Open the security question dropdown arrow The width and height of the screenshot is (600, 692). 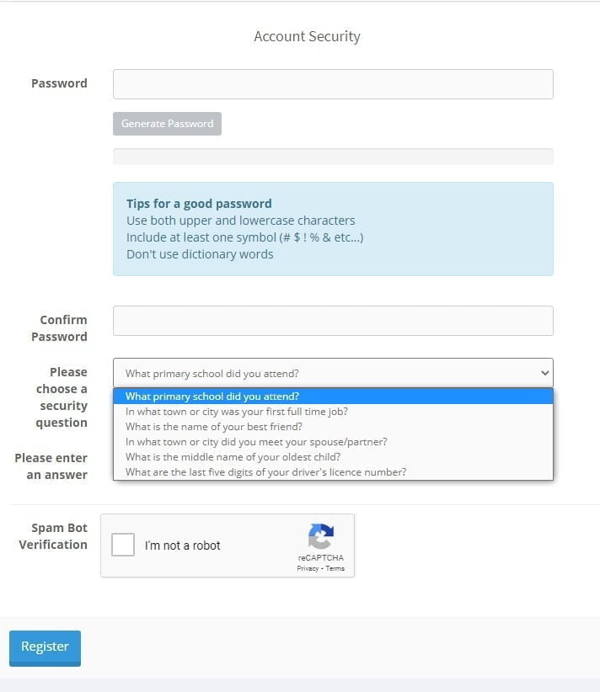(544, 373)
